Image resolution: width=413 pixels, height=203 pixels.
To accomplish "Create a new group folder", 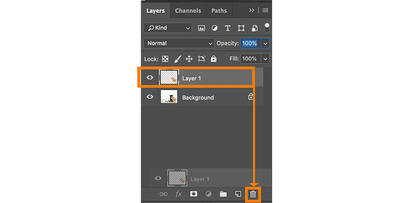I will tap(223, 194).
